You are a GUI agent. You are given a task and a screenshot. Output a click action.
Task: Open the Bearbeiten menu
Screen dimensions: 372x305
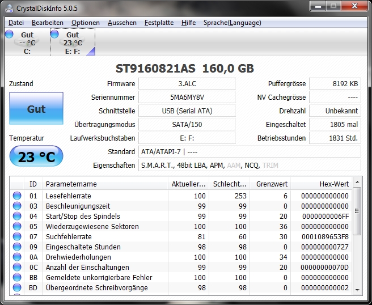[48, 23]
